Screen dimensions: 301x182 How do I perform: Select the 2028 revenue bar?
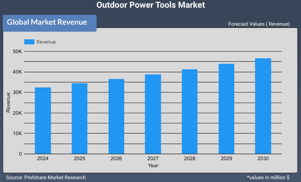[x=189, y=112]
